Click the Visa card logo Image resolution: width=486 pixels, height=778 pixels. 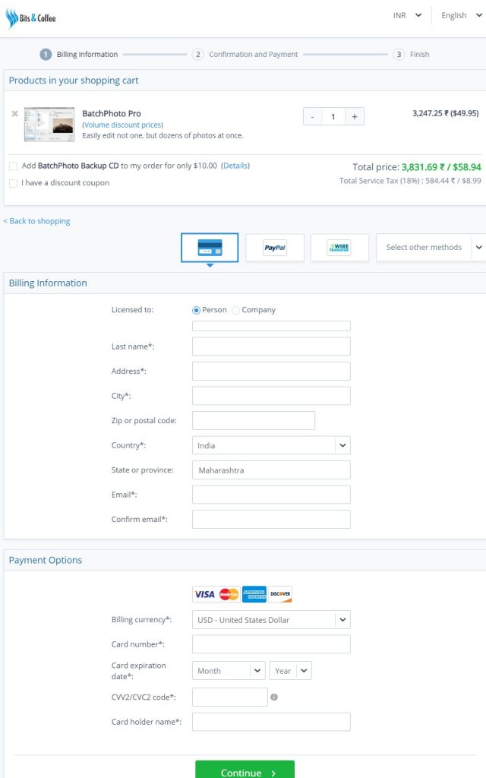[x=205, y=594]
